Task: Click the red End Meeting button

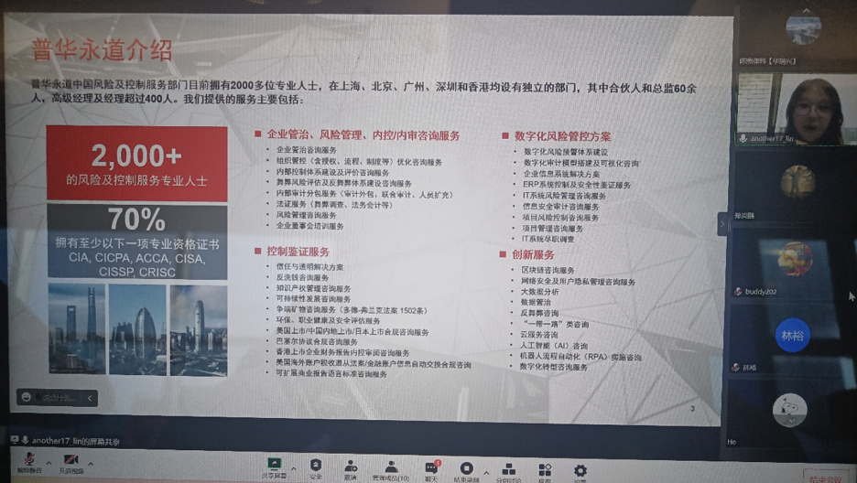Action: tap(826, 477)
